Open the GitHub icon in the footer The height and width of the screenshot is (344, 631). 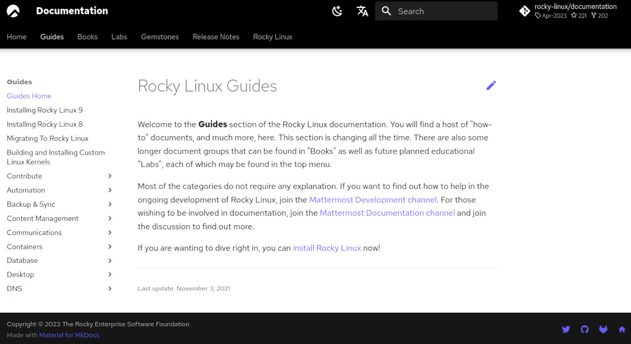pos(584,329)
